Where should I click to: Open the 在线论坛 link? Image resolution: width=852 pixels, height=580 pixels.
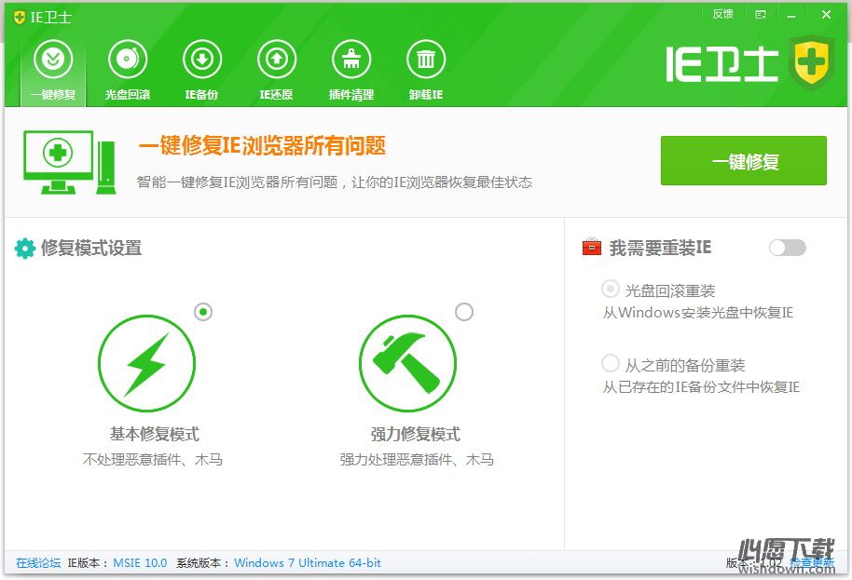point(38,563)
